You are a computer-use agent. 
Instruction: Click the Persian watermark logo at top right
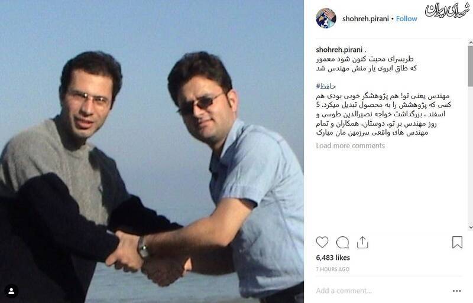point(447,11)
